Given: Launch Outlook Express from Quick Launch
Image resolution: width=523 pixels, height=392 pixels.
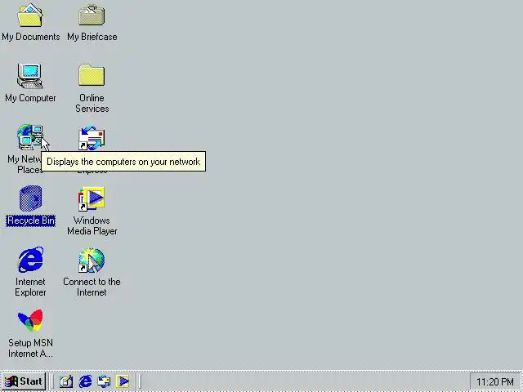Looking at the screenshot, I should click(x=104, y=381).
